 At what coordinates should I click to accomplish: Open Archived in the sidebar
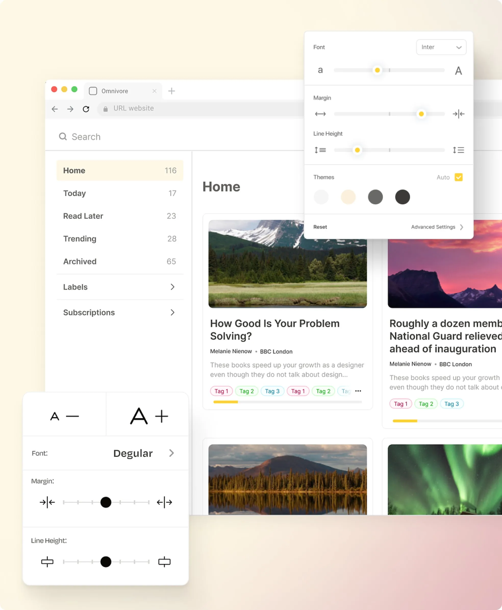pyautogui.click(x=120, y=261)
